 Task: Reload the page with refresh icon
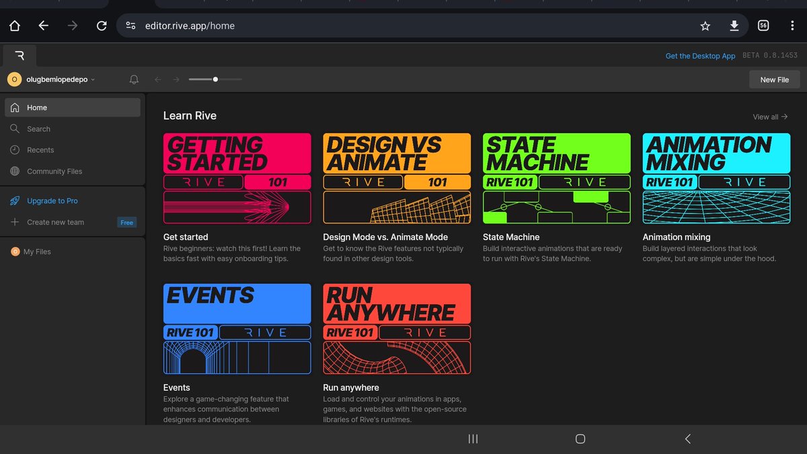(102, 26)
